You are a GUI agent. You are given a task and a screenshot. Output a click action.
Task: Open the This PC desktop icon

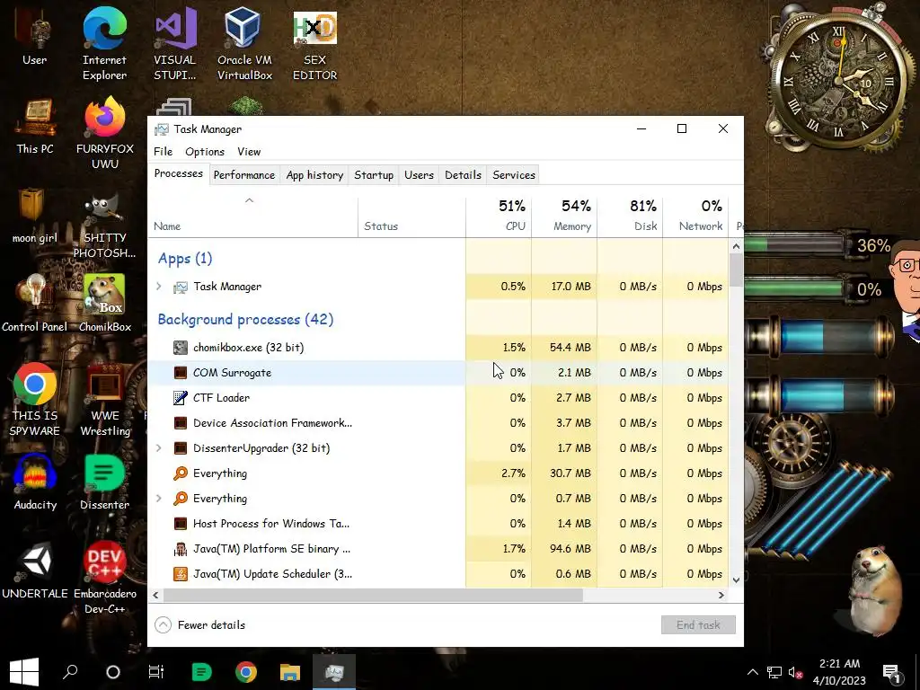point(35,126)
